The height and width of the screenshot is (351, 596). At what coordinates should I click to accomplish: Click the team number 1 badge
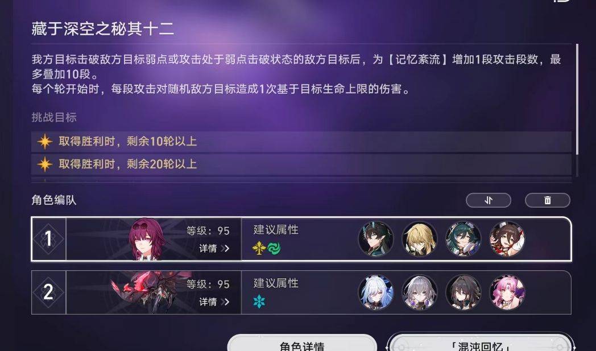pyautogui.click(x=49, y=239)
